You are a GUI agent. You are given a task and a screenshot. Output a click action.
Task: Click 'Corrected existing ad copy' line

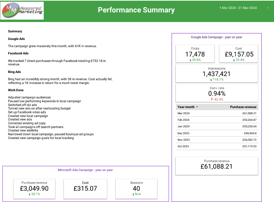click(x=27, y=123)
